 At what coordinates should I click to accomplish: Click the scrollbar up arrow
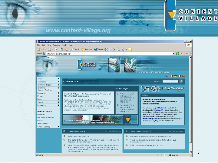[x=190, y=57]
